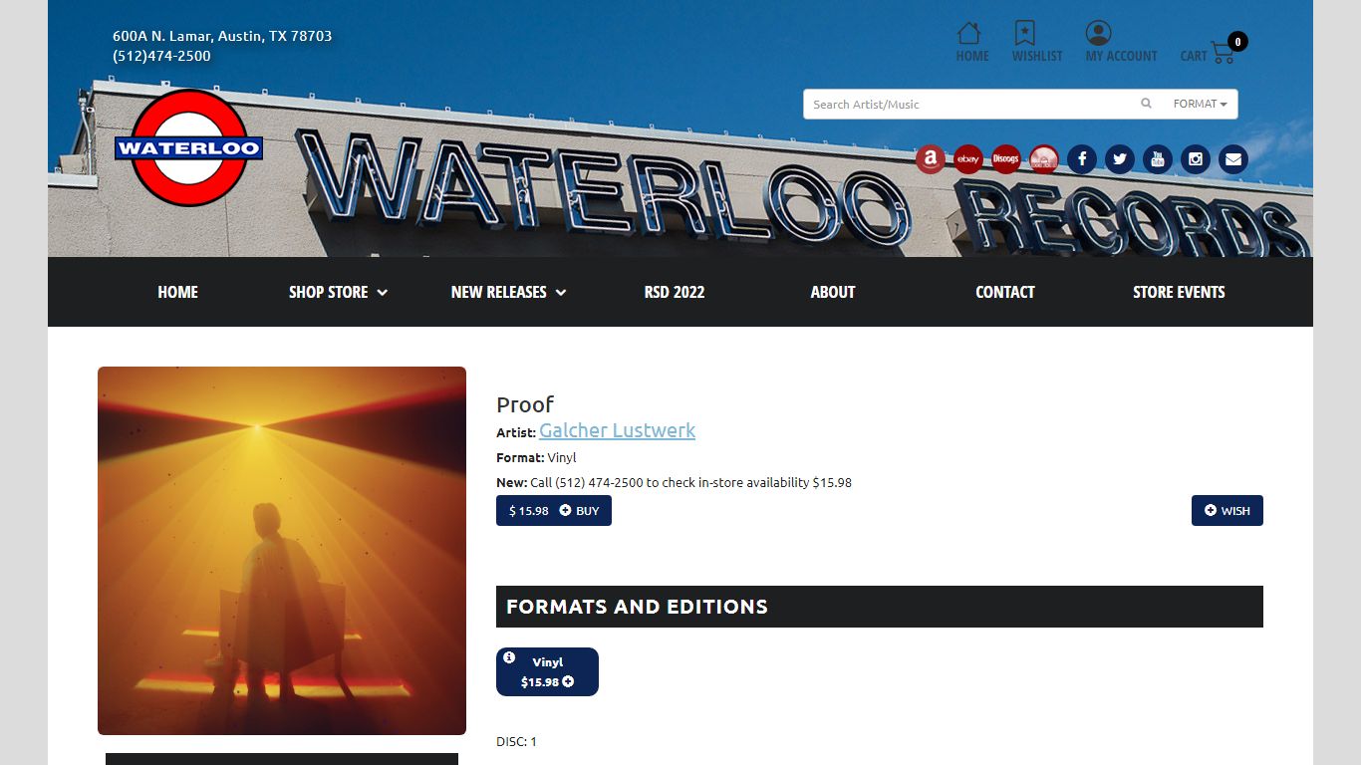Expand the SHOP STORE menu

tap(338, 292)
